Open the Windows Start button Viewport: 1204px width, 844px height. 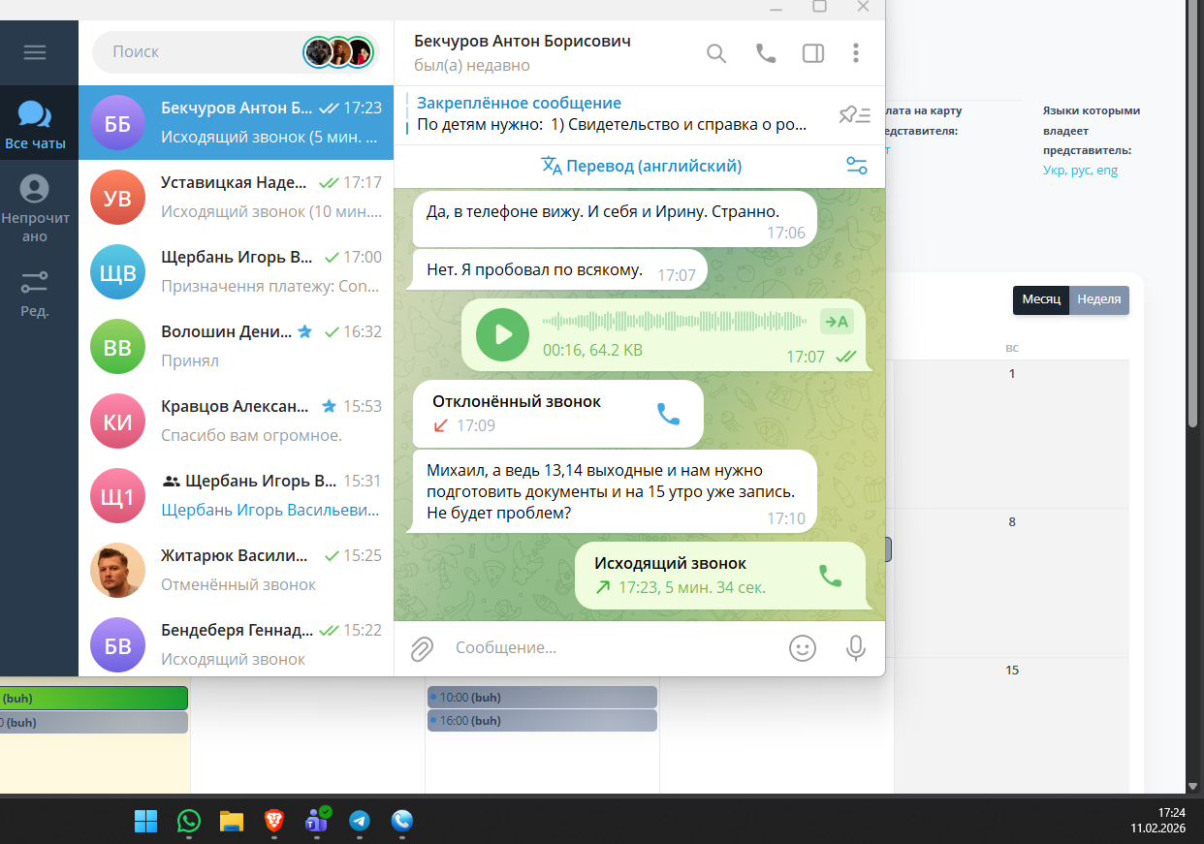pos(145,821)
